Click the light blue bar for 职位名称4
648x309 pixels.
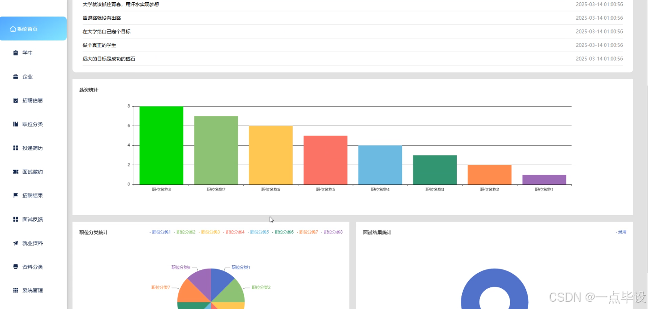click(380, 165)
